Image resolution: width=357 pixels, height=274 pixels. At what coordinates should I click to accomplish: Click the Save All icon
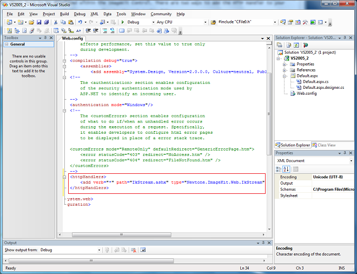(46, 22)
